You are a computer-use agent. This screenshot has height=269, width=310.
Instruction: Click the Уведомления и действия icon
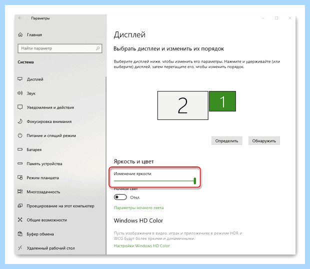click(20, 107)
